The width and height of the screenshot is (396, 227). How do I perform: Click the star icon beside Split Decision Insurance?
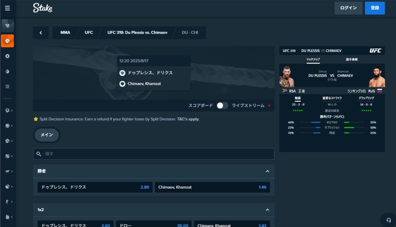coord(36,119)
